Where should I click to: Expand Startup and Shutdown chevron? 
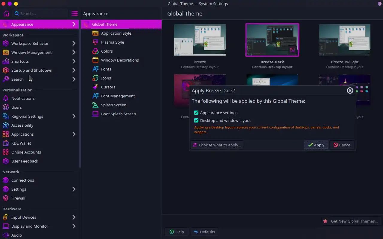coord(74,70)
